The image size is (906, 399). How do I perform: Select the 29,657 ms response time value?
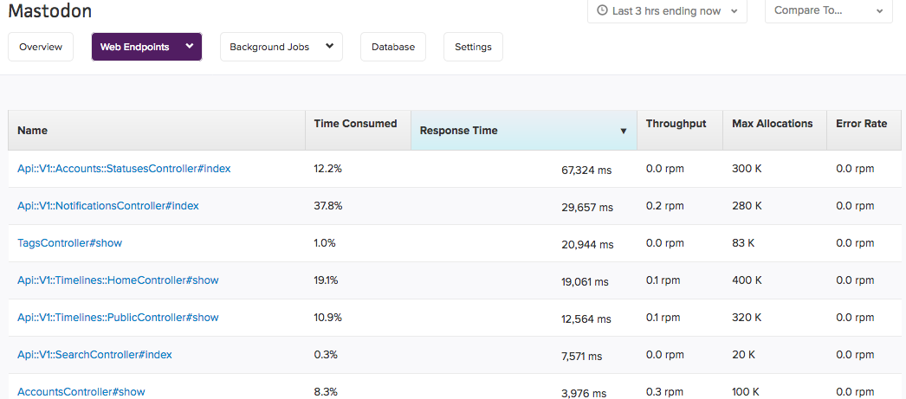point(587,208)
